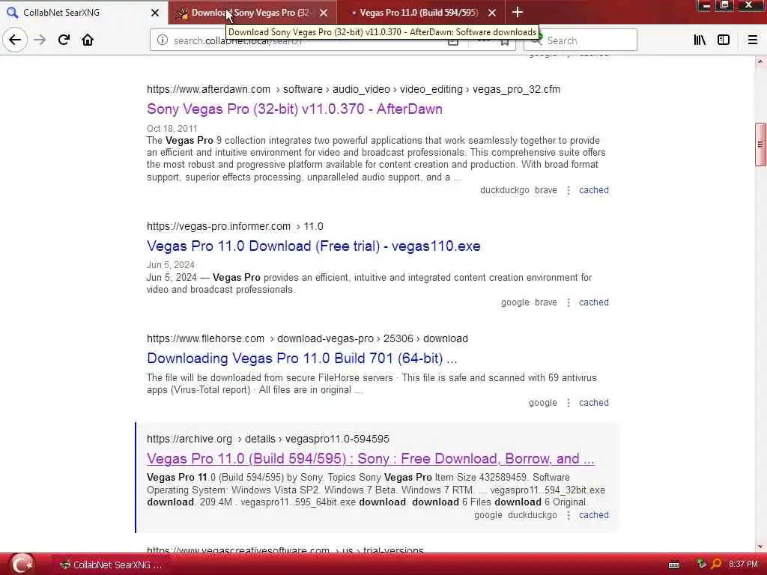Open the browser home page
This screenshot has width=767, height=575.
[88, 40]
